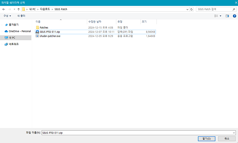Viewport: 238px width, 143px height.
Task: Expand 즐겨찾기 tree node
Action: [x=2, y=25]
